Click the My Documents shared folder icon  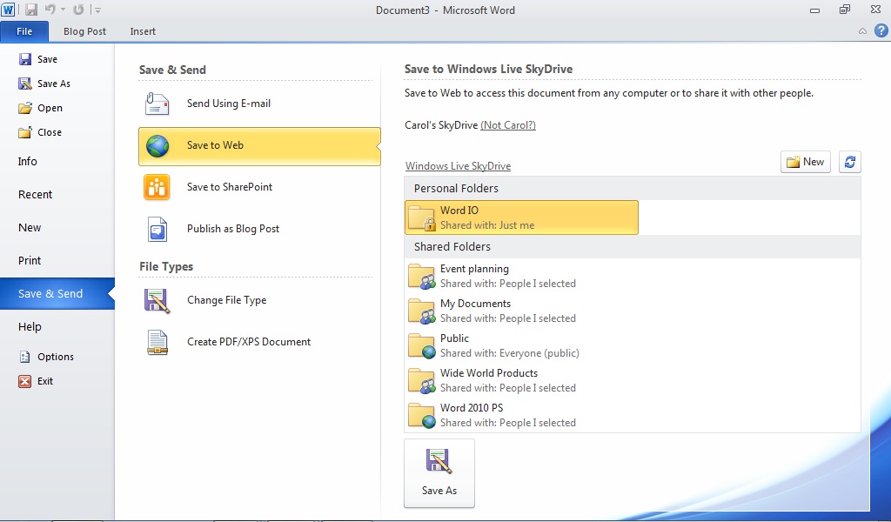[422, 311]
